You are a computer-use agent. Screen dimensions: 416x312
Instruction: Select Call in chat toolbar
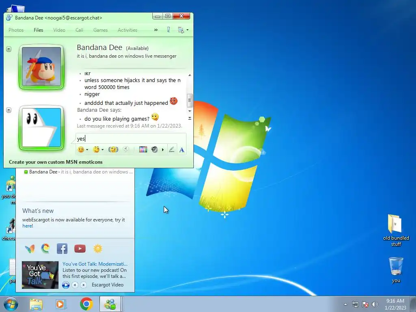point(79,30)
